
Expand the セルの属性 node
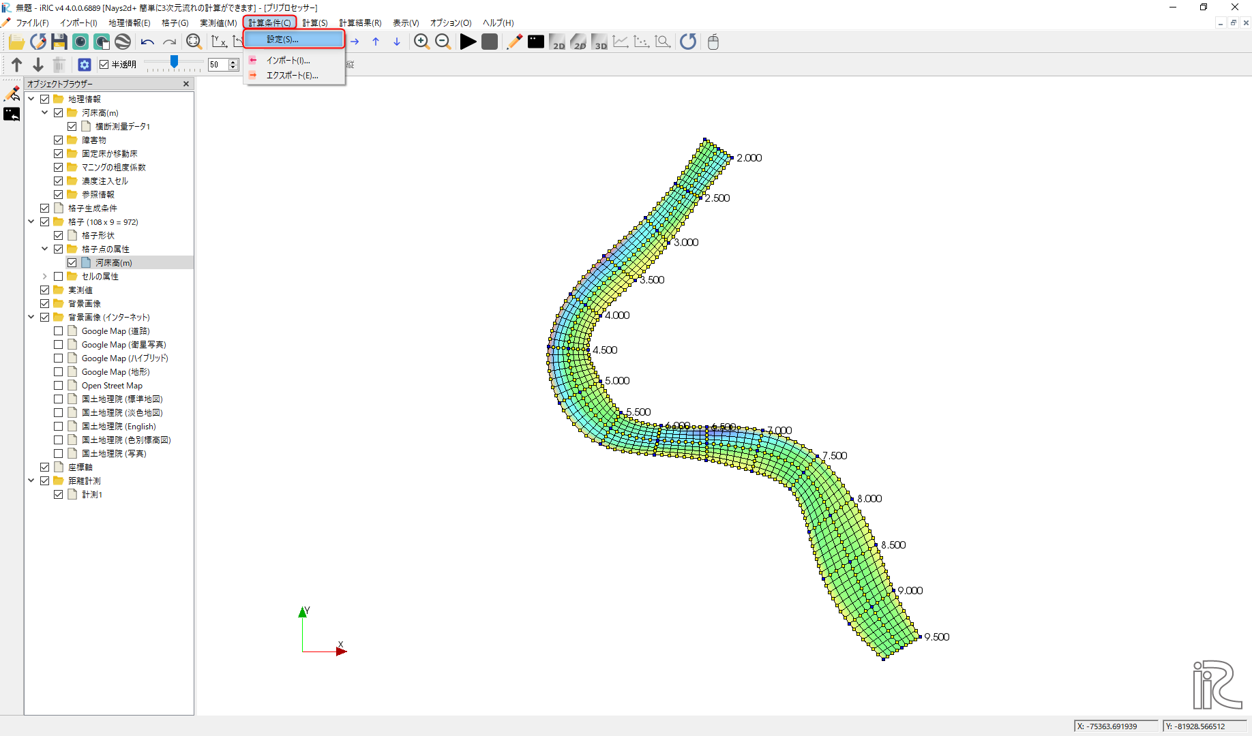point(45,276)
